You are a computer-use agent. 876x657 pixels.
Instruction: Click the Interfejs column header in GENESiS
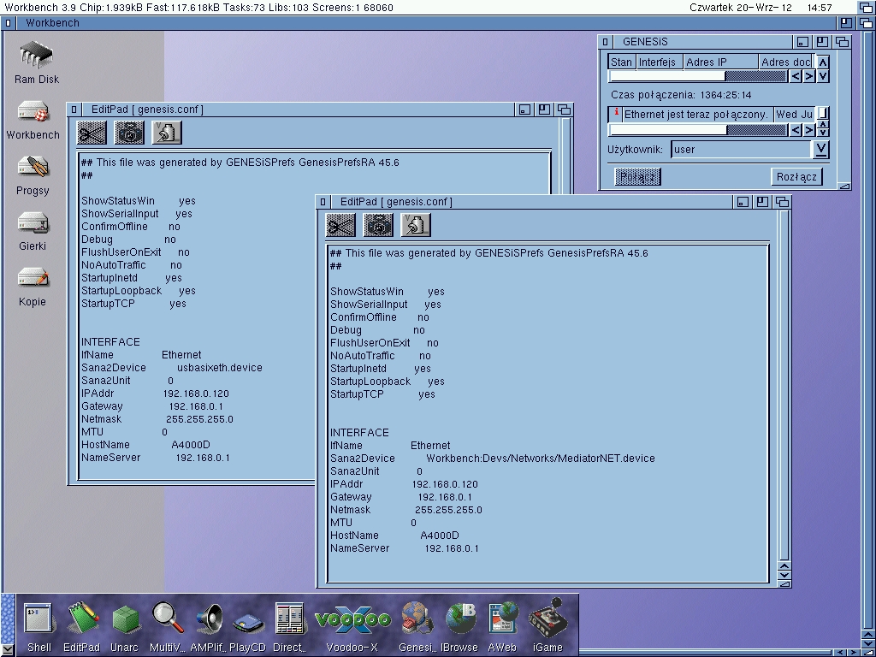(x=660, y=62)
